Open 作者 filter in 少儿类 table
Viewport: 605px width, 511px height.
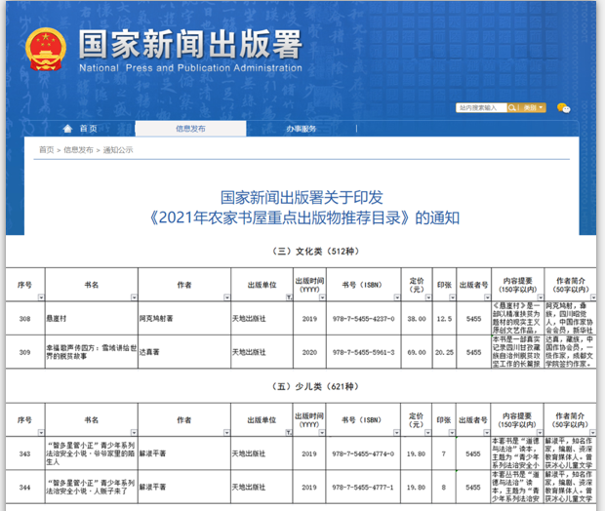point(226,433)
